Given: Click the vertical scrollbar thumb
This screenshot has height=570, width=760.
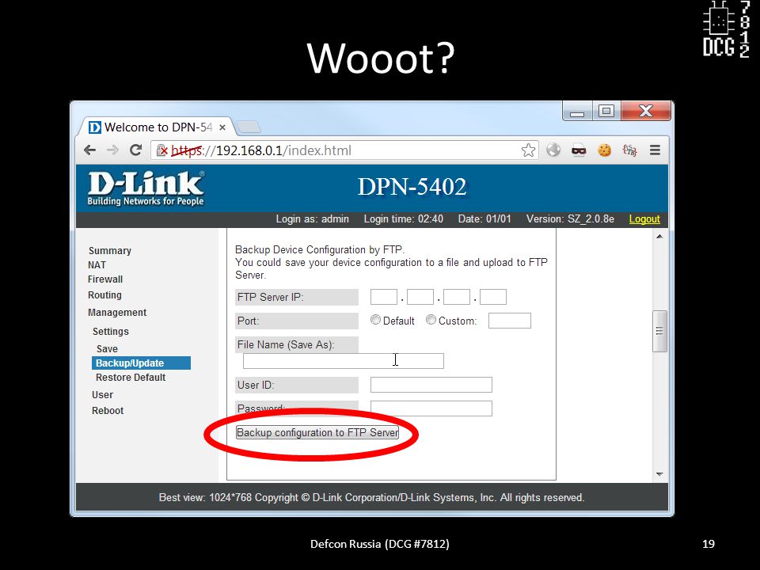Looking at the screenshot, I should pyautogui.click(x=659, y=331).
